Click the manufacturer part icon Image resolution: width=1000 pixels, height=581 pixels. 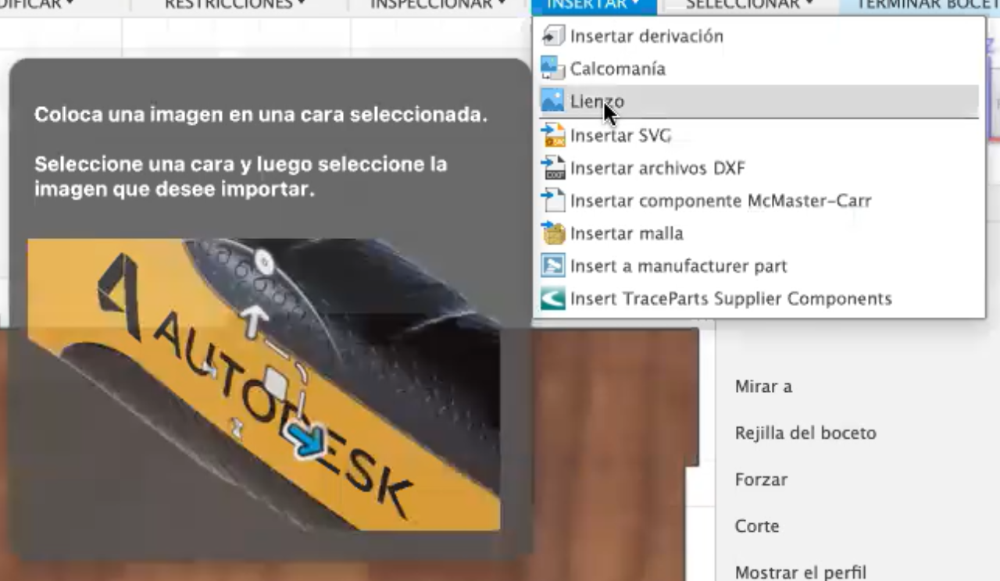(553, 266)
